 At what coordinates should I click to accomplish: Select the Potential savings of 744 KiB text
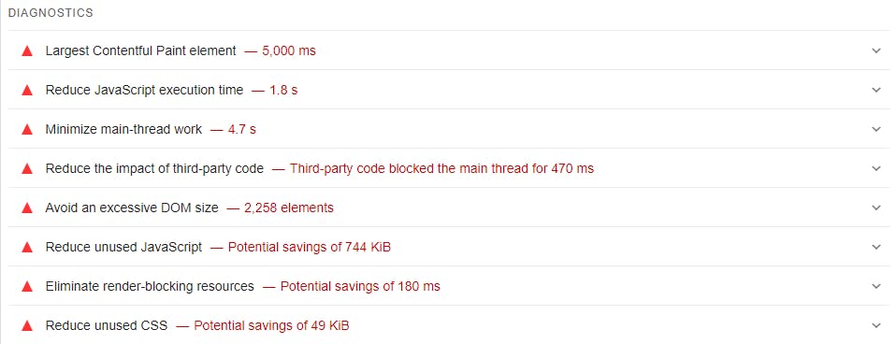(x=310, y=247)
